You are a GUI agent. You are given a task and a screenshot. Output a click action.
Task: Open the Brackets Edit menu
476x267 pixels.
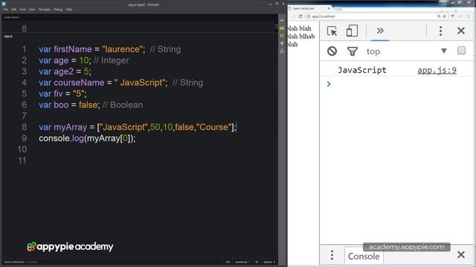(14, 10)
